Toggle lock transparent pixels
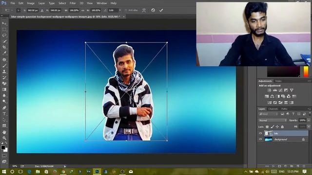 pyautogui.click(x=267, y=126)
